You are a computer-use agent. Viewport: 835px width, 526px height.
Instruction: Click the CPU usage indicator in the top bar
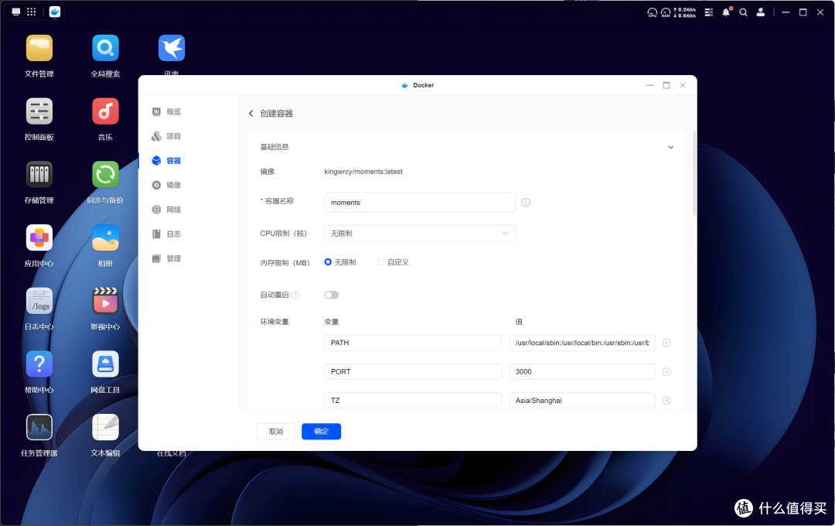652,12
